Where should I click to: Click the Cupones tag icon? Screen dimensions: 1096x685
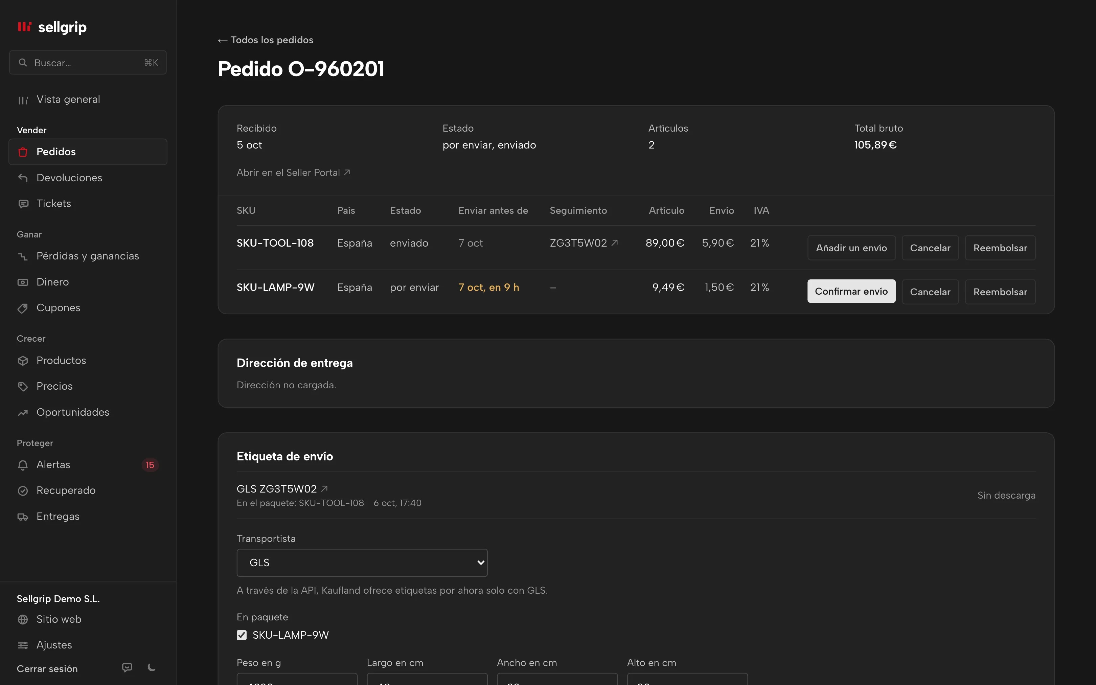pos(23,308)
